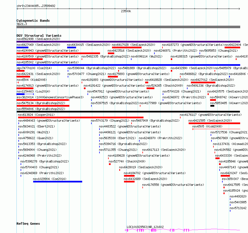Open nsv613824 (Cooper2011) variant

click(36, 115)
